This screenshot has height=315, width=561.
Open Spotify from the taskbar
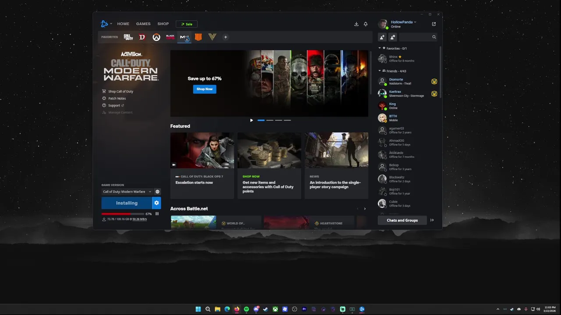[x=246, y=309]
